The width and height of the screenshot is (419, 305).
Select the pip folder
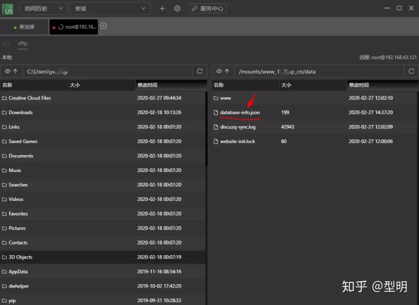102,300
